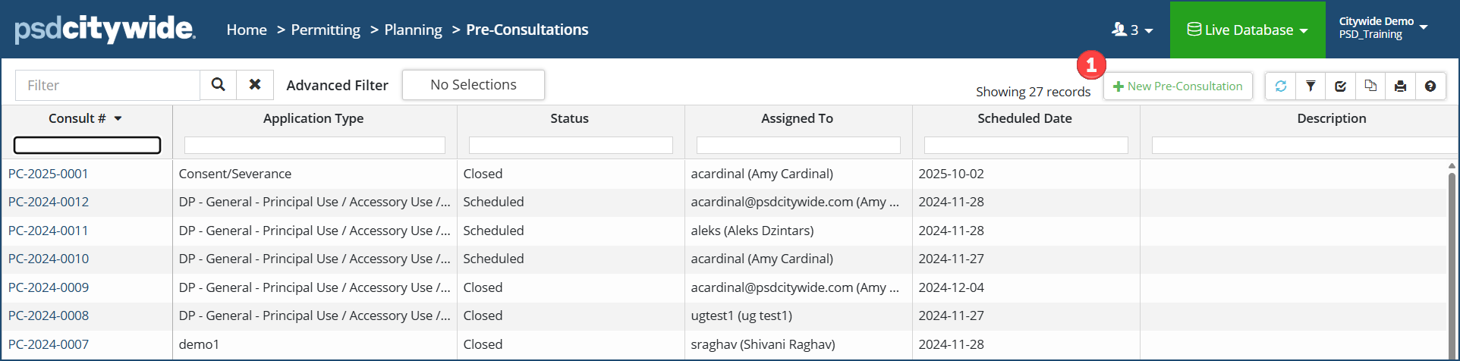This screenshot has width=1460, height=361.
Task: Click the checkmark select icon in toolbar
Action: pos(1341,86)
